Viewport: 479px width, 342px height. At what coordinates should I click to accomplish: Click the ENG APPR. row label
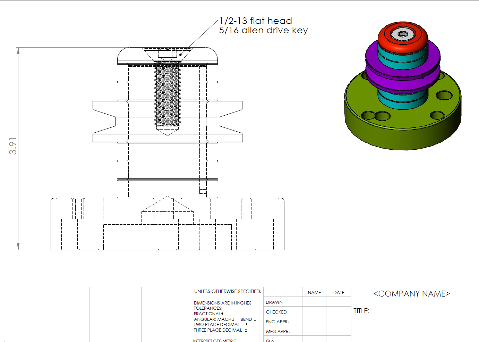pos(277,322)
